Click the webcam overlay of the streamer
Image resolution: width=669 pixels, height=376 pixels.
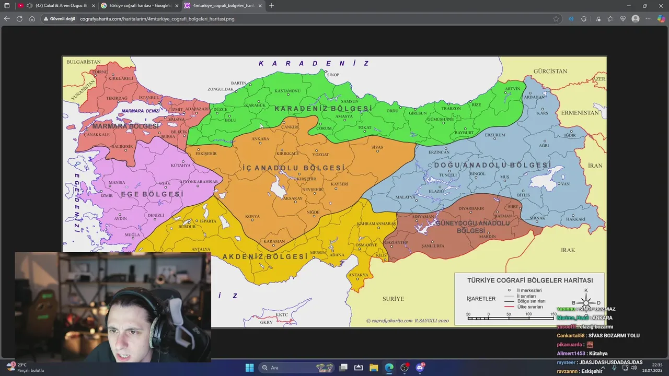(x=112, y=307)
